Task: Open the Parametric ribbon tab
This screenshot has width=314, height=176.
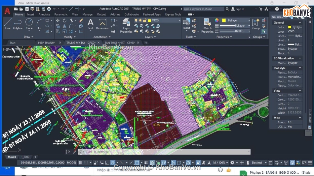Action: (x=61, y=15)
